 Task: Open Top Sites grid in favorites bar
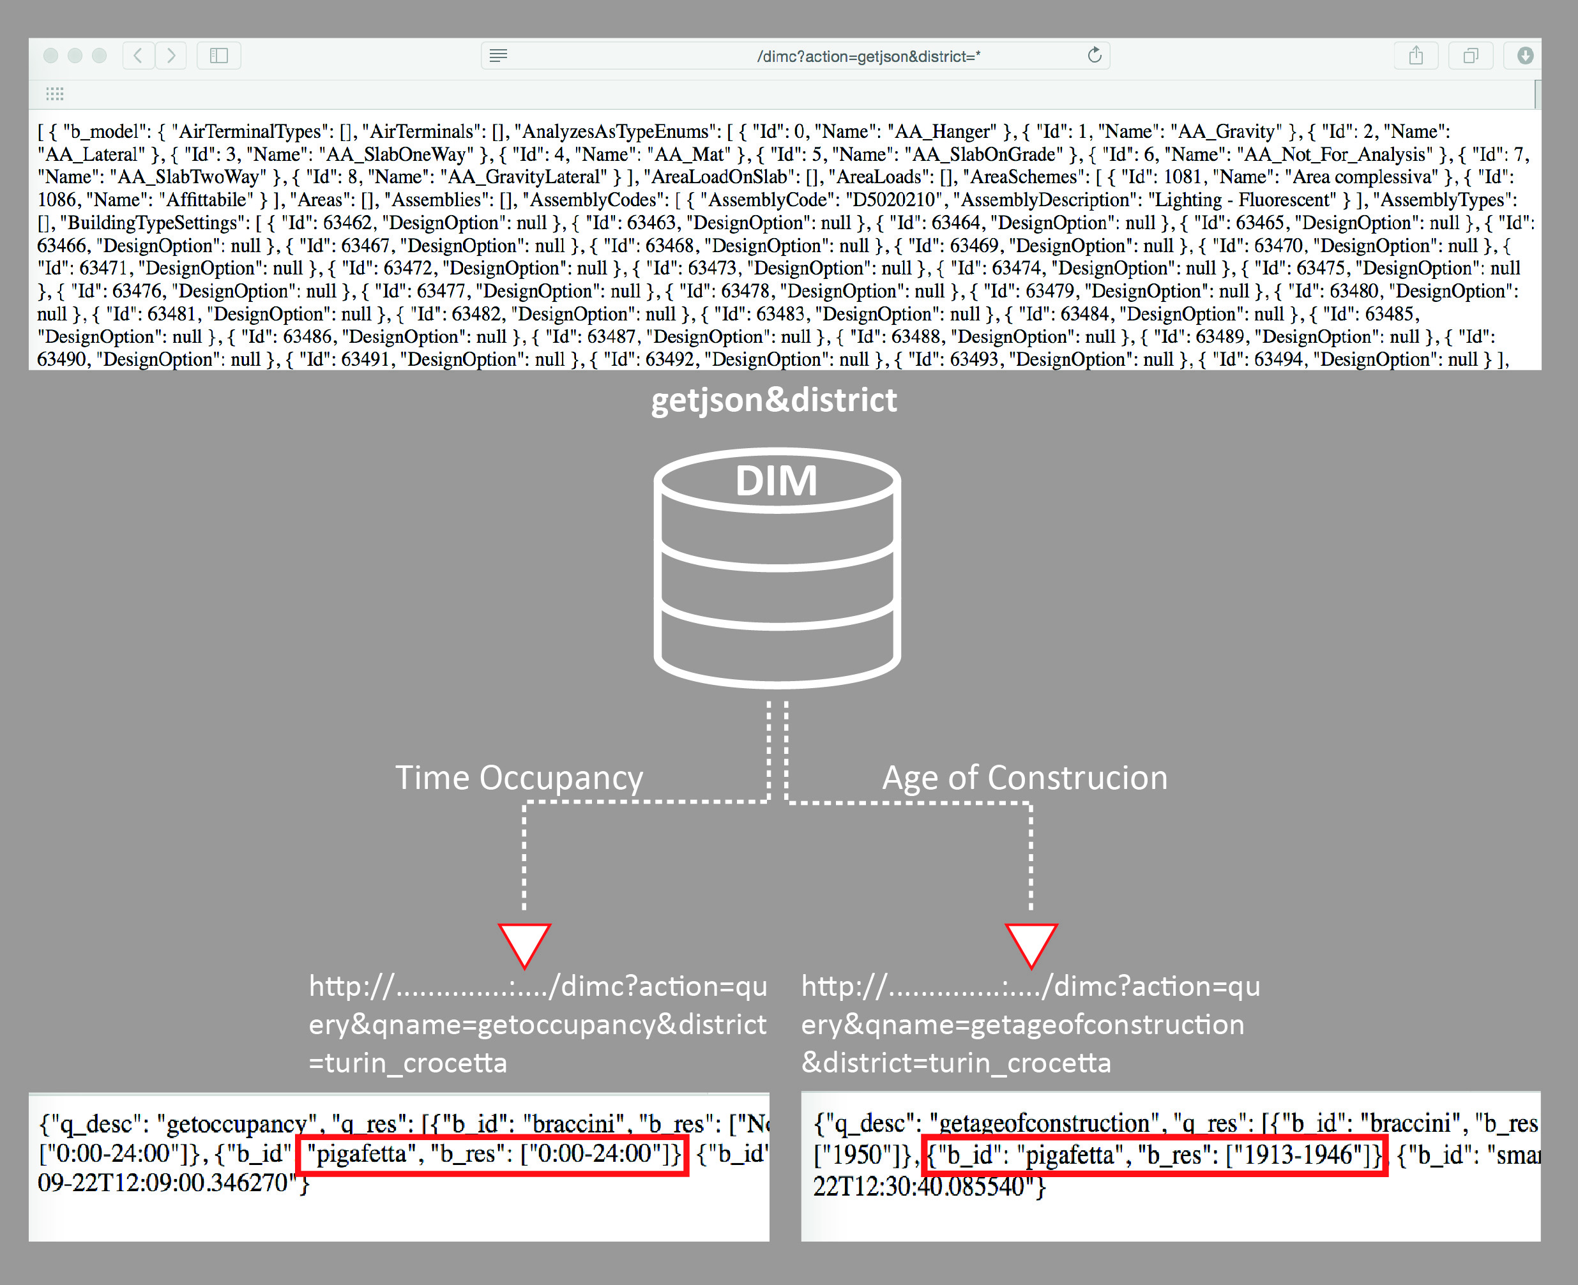point(55,93)
